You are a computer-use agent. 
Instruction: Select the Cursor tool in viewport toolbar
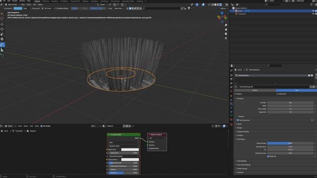(x=2, y=19)
